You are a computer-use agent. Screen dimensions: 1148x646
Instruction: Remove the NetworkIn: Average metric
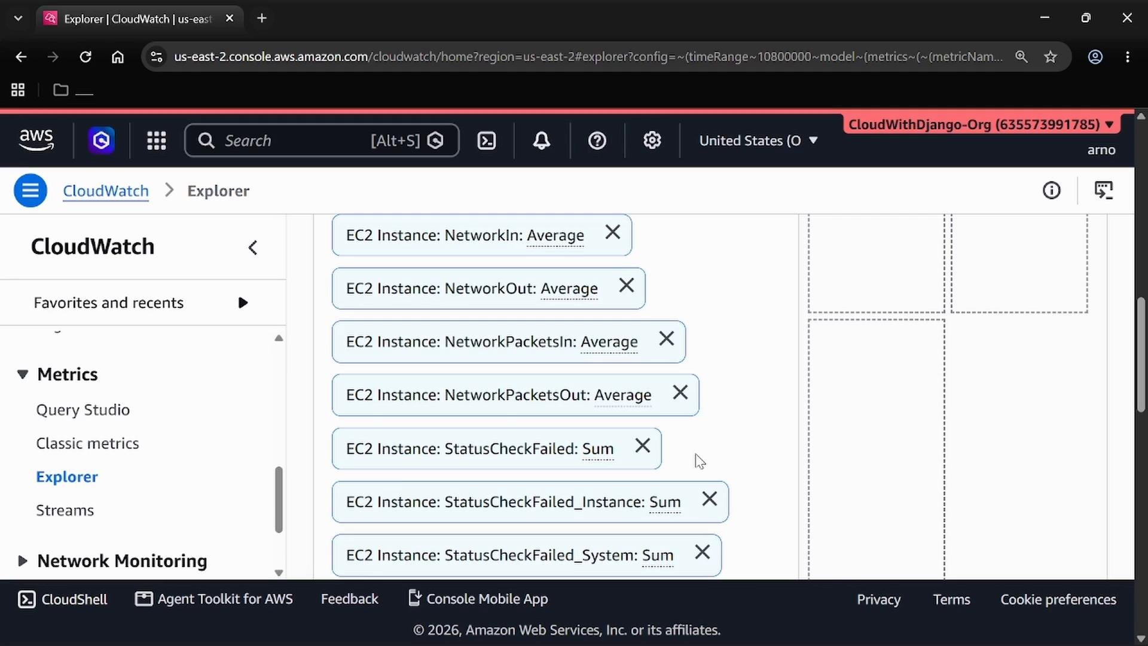click(613, 232)
